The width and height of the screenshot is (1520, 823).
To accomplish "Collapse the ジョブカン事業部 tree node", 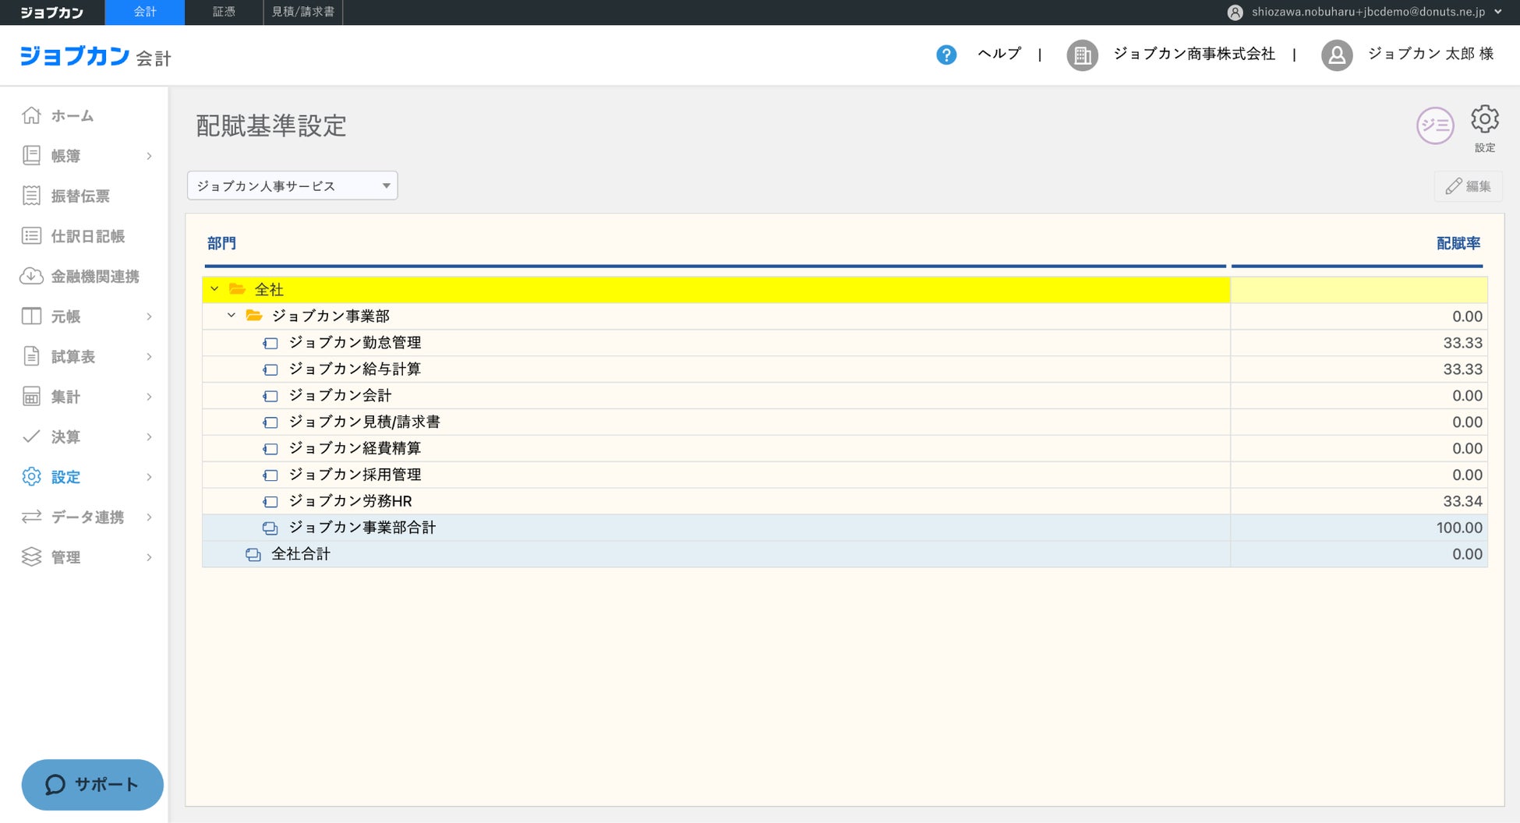I will point(232,316).
